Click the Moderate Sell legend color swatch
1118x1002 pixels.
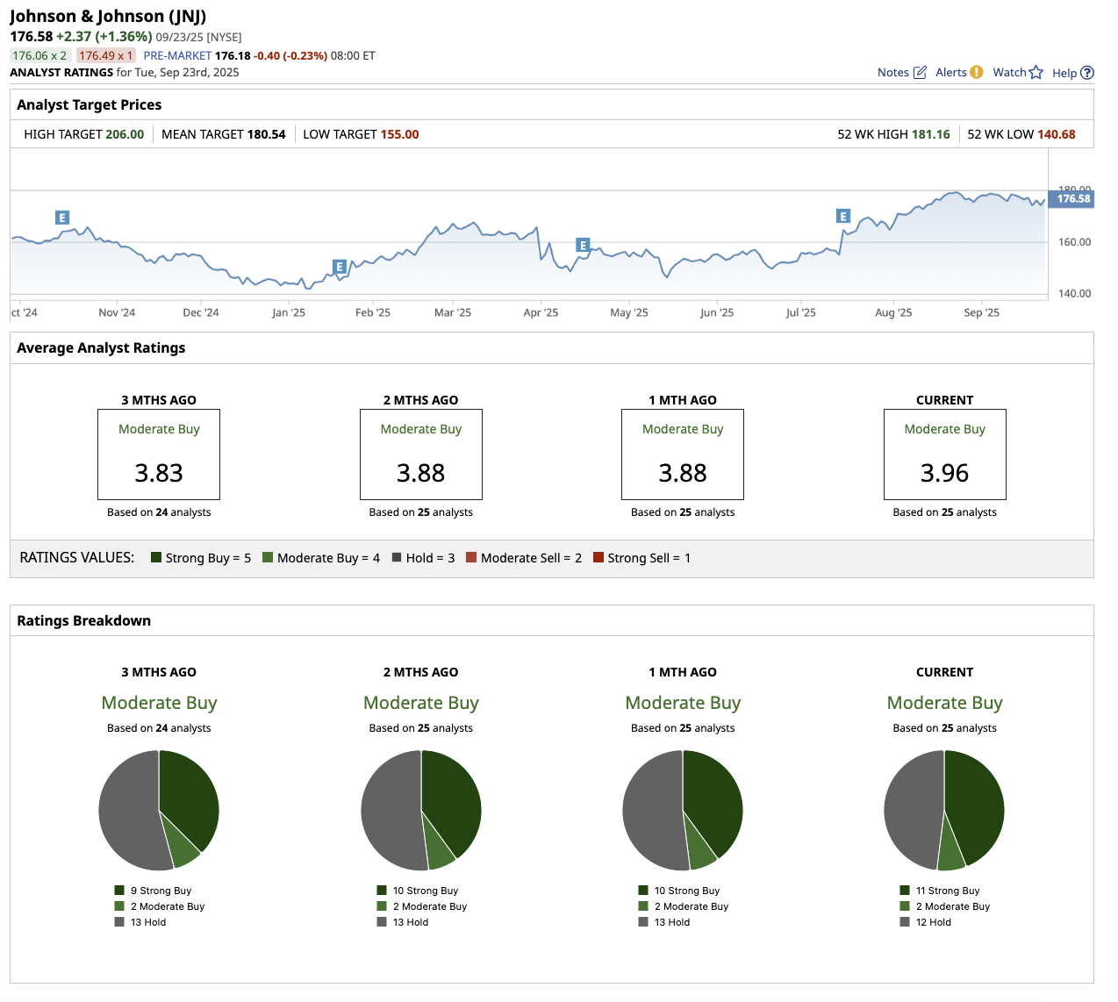[471, 558]
